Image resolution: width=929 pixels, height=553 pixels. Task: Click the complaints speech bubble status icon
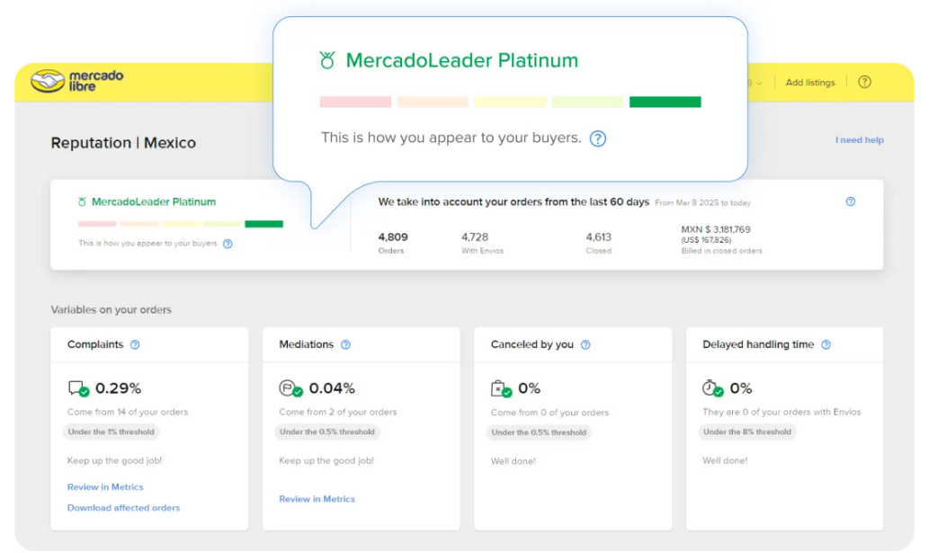[x=78, y=388]
